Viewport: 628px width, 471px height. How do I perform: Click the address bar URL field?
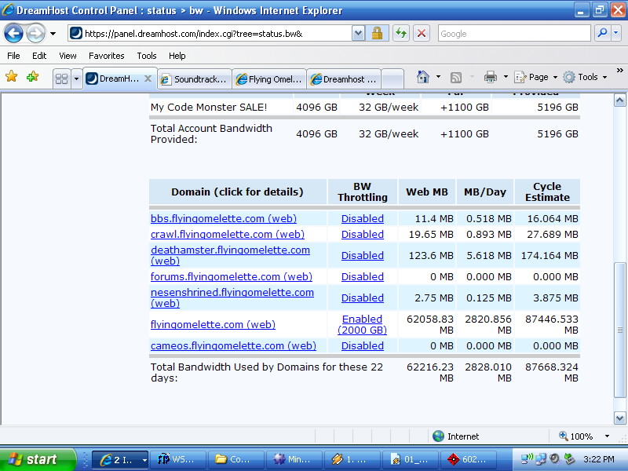[x=210, y=34]
